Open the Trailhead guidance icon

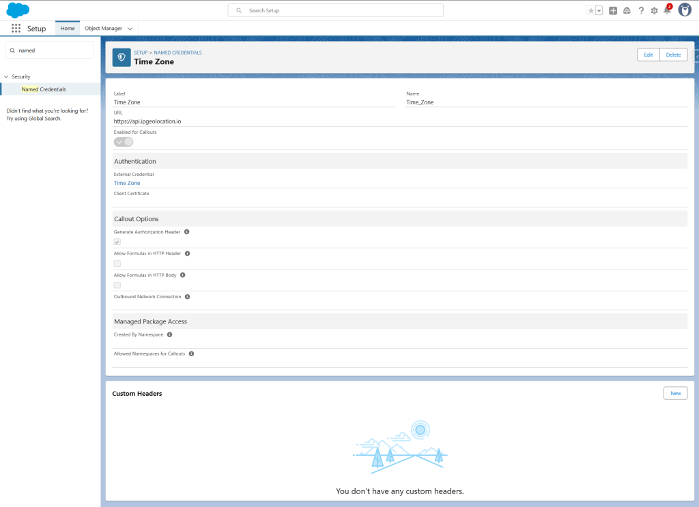point(627,10)
